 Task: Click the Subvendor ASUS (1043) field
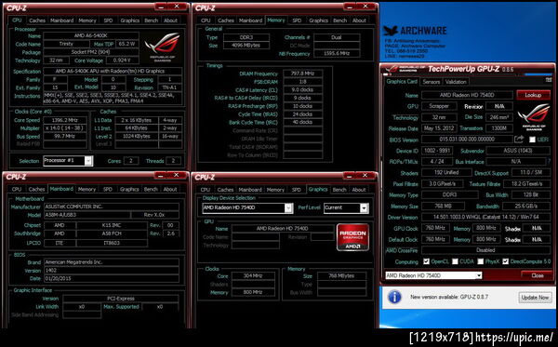[518, 151]
